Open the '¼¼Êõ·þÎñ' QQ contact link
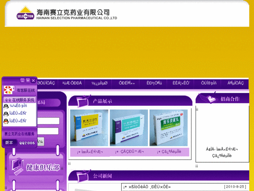 pos(18,106)
